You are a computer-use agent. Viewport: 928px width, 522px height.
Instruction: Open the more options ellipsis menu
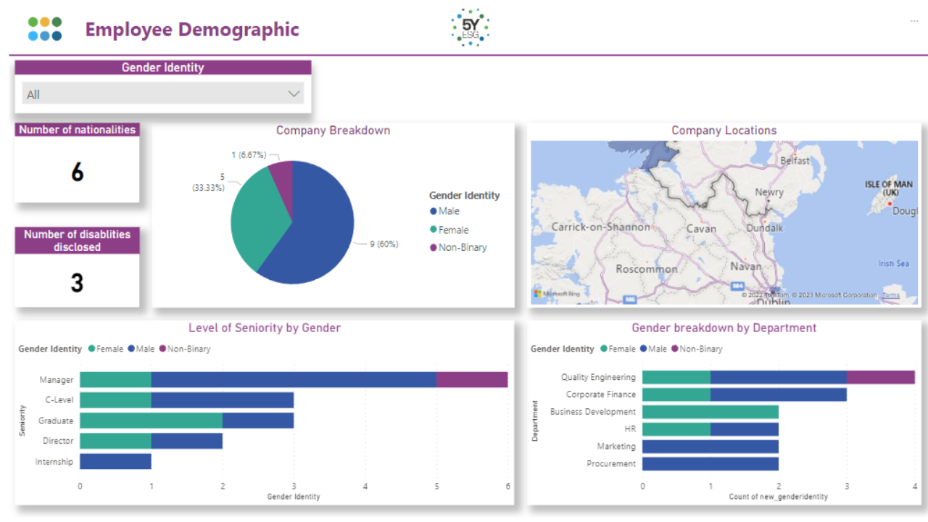914,22
